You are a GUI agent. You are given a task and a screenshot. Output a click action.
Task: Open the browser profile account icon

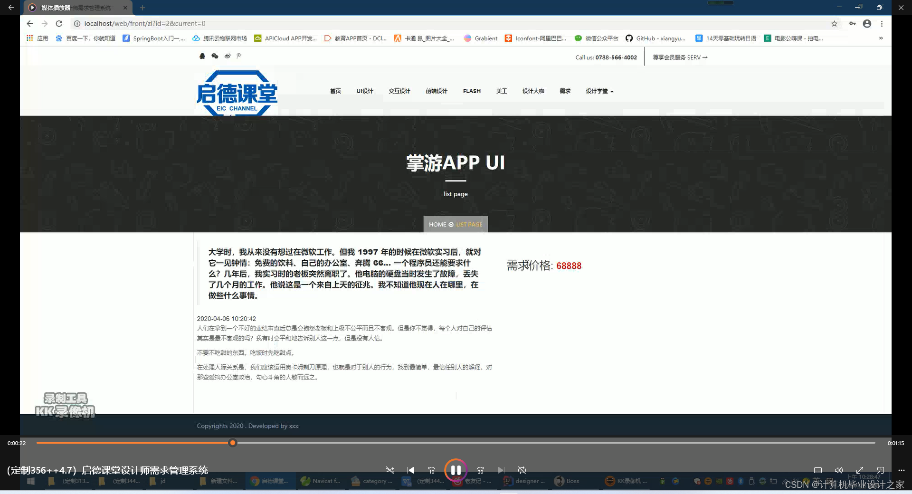[867, 24]
